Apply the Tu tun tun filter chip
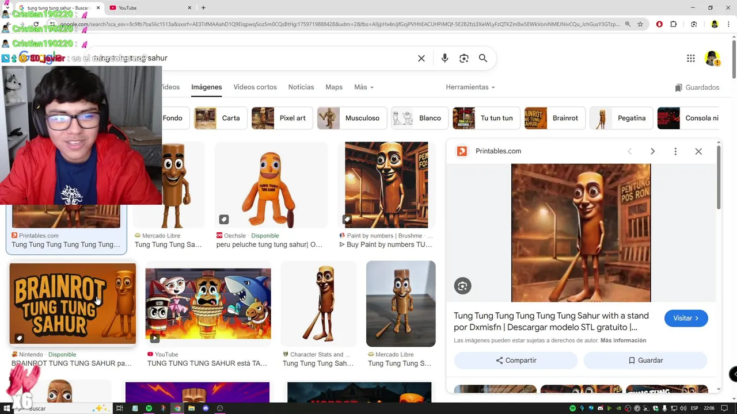The width and height of the screenshot is (737, 414). point(486,118)
